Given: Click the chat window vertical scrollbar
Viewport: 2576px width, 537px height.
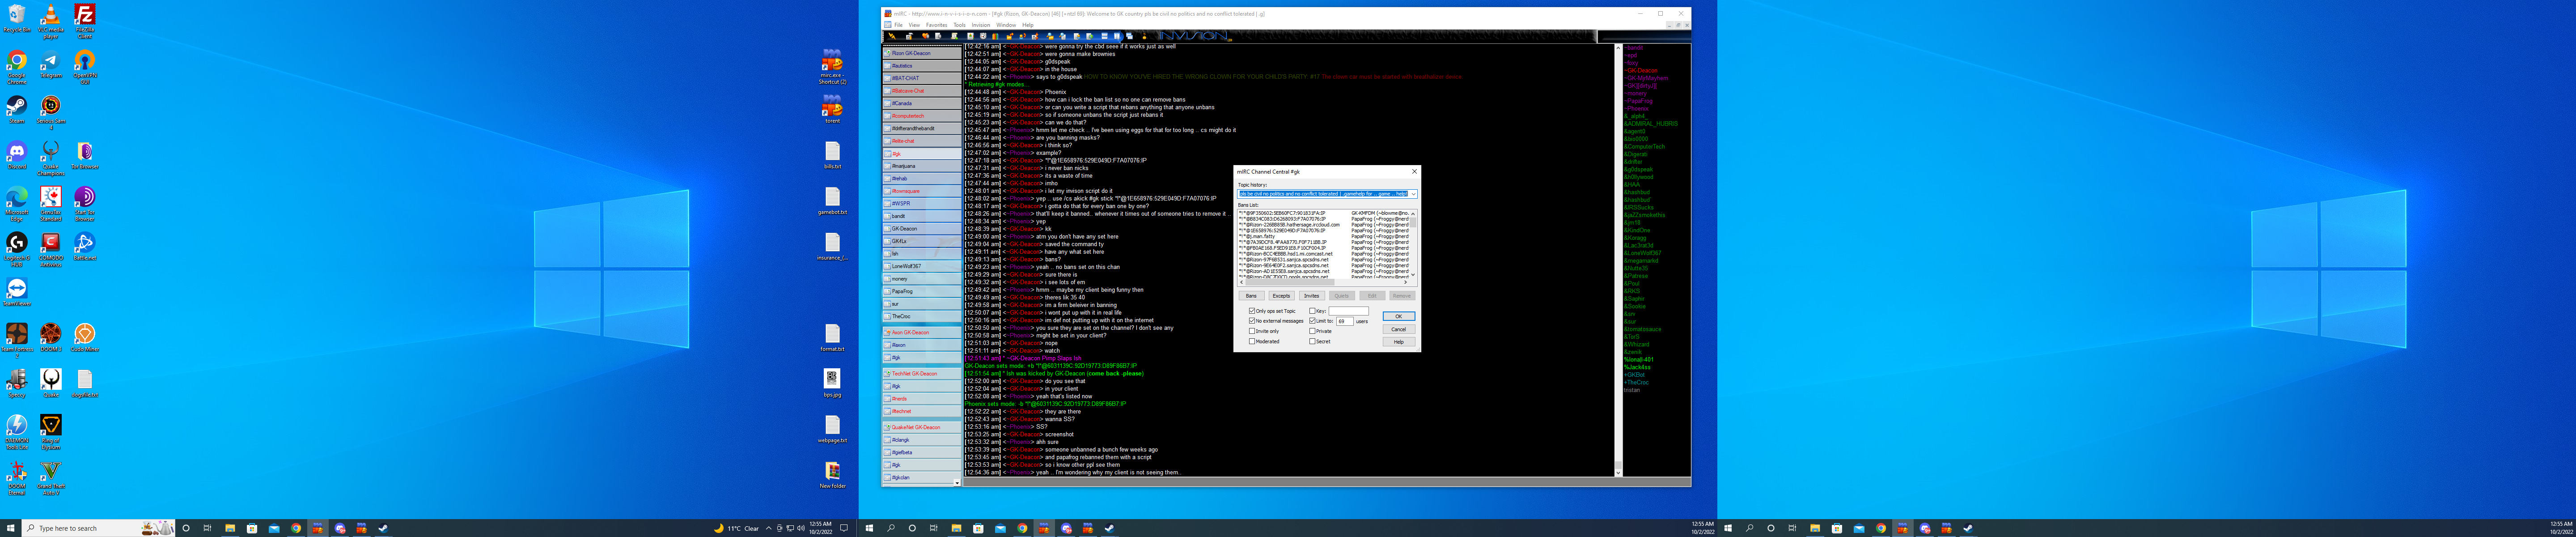Looking at the screenshot, I should (1618, 260).
